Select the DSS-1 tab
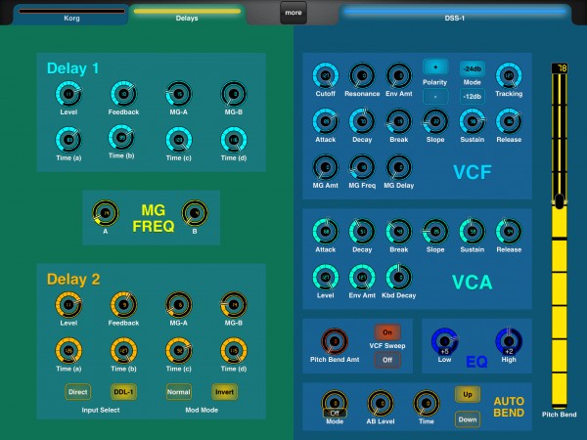Screen dimensions: 587x440 tap(455, 15)
